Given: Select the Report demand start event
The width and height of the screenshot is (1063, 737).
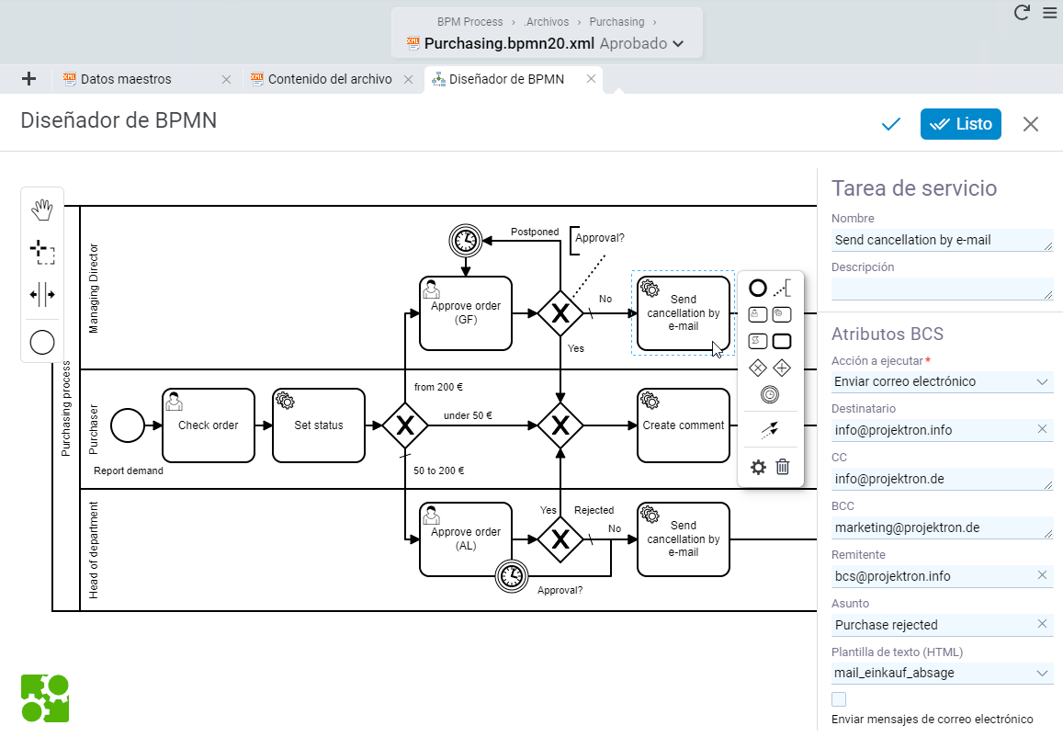Looking at the screenshot, I should pyautogui.click(x=128, y=425).
